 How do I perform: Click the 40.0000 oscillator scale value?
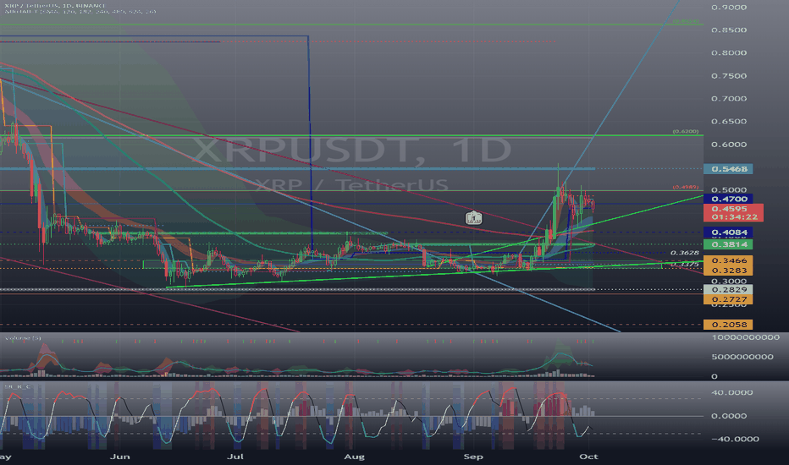[x=732, y=392]
